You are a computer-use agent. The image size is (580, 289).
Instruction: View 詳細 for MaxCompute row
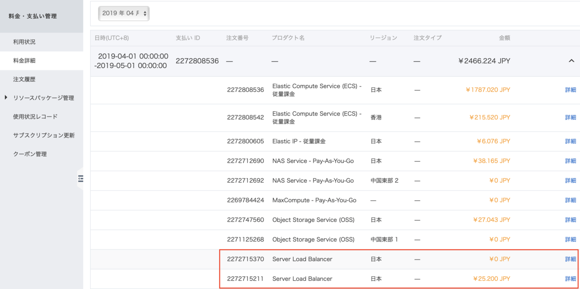(570, 200)
